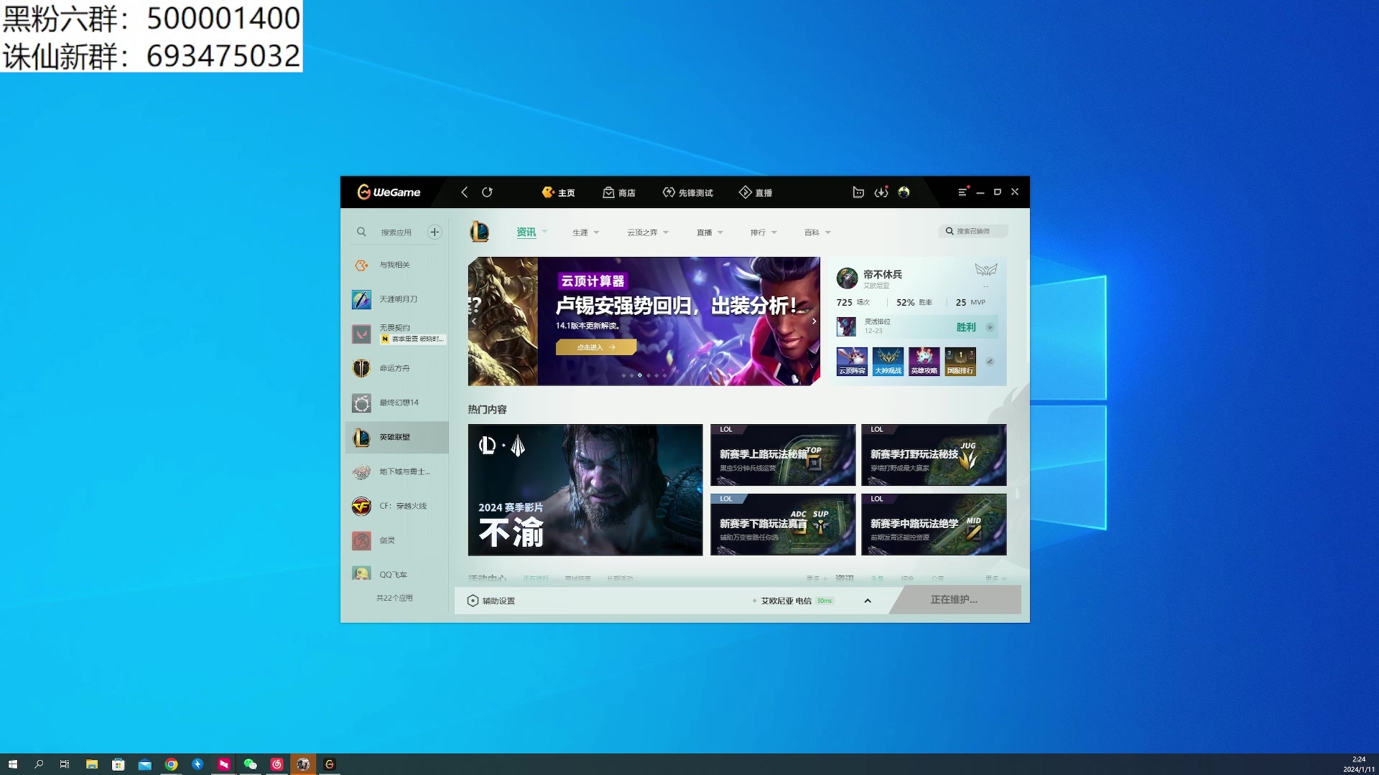Click the refresh icon in title bar
This screenshot has width=1379, height=775.
coord(487,192)
